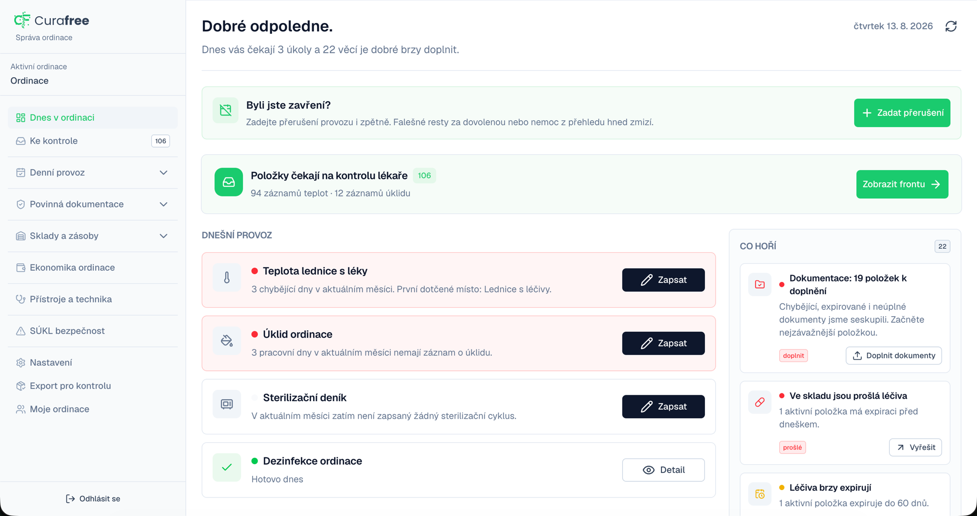
Task: Click the refresh icon next to the date
Action: tap(951, 26)
